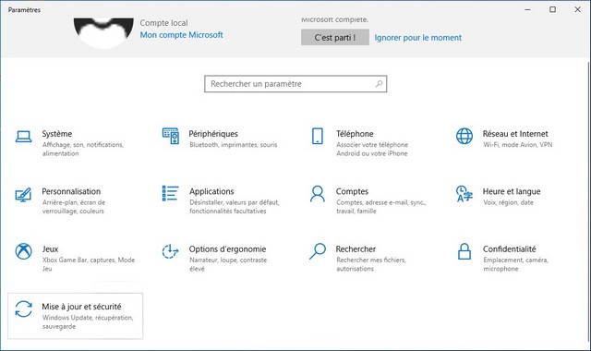Click the C'est parti ! button
The image size is (591, 351).
tap(335, 38)
